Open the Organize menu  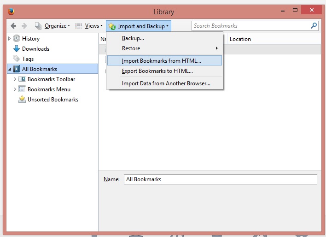[57, 26]
